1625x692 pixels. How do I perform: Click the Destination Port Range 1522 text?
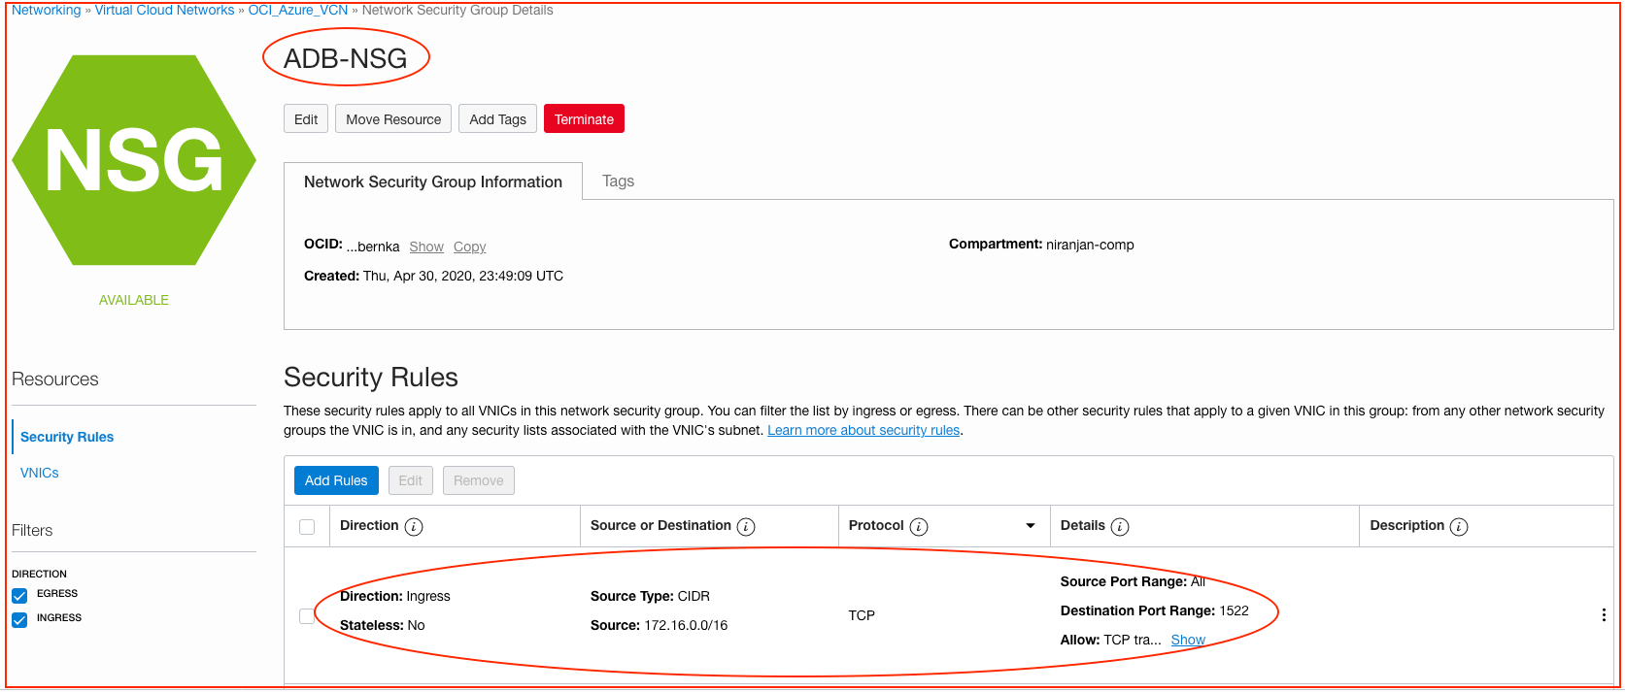[x=1155, y=610]
